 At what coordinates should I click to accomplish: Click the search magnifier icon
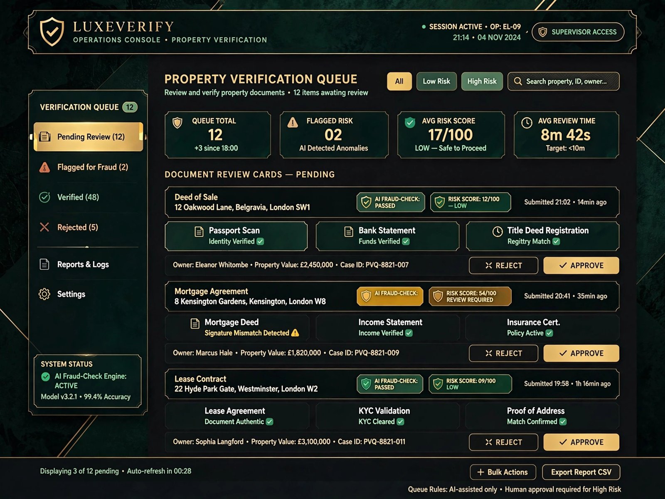518,81
